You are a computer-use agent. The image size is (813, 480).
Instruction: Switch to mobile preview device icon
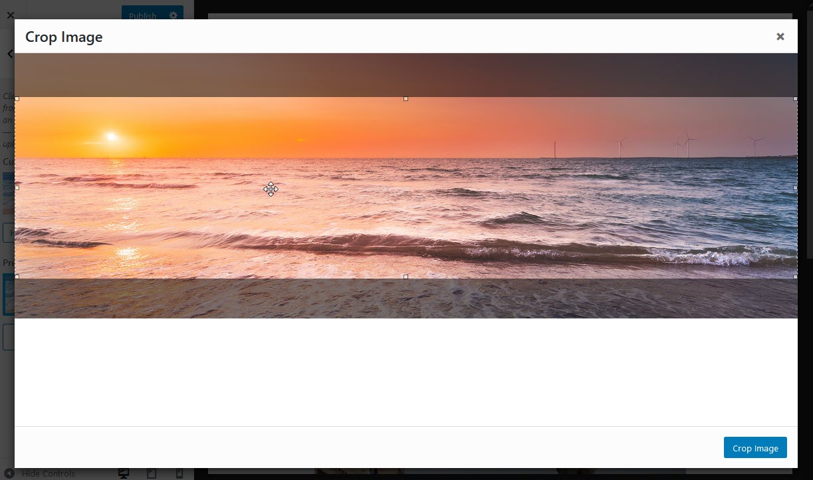click(x=179, y=473)
